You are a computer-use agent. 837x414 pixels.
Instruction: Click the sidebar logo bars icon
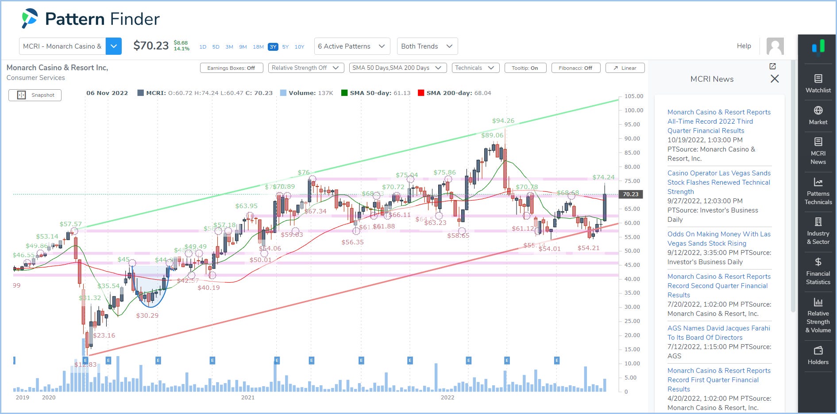click(x=818, y=47)
